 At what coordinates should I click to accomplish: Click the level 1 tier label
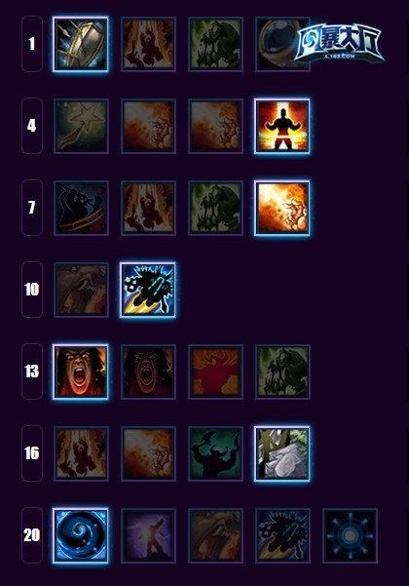click(32, 44)
